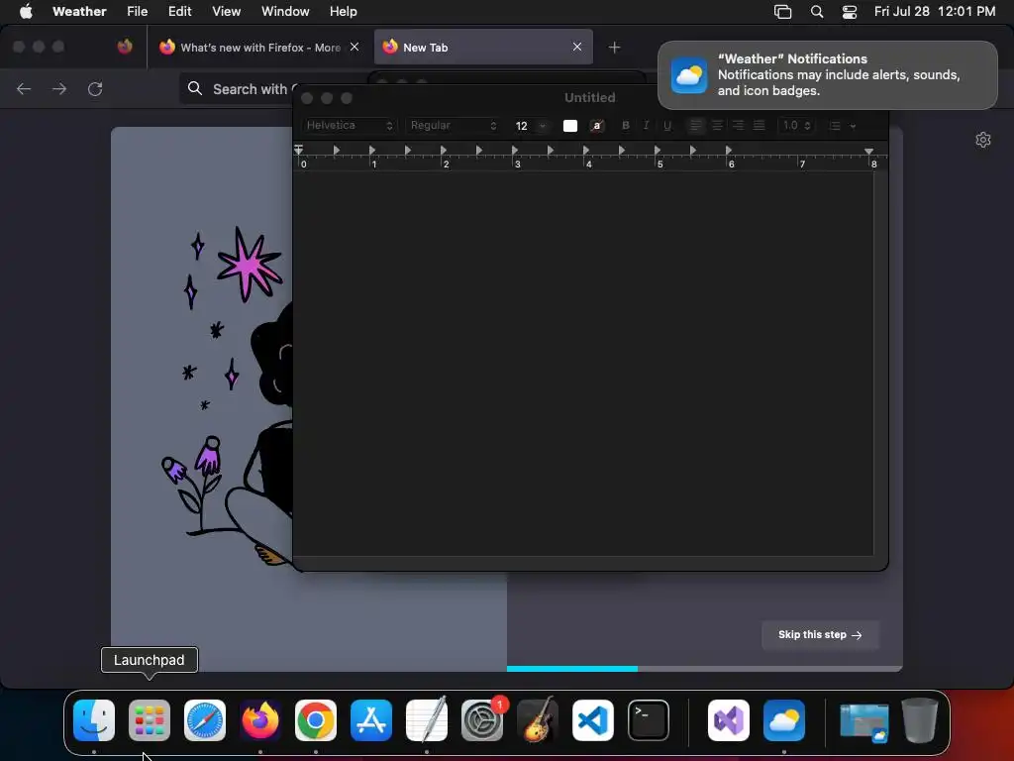Open the text highlight color button
This screenshot has height=761, width=1014.
pyautogui.click(x=597, y=126)
